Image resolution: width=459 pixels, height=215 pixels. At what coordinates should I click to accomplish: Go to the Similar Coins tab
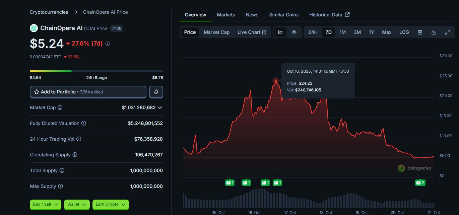tap(284, 15)
